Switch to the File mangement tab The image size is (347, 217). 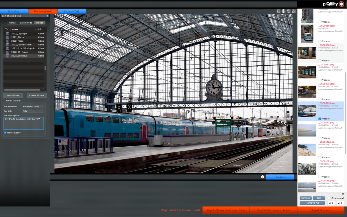(43, 12)
